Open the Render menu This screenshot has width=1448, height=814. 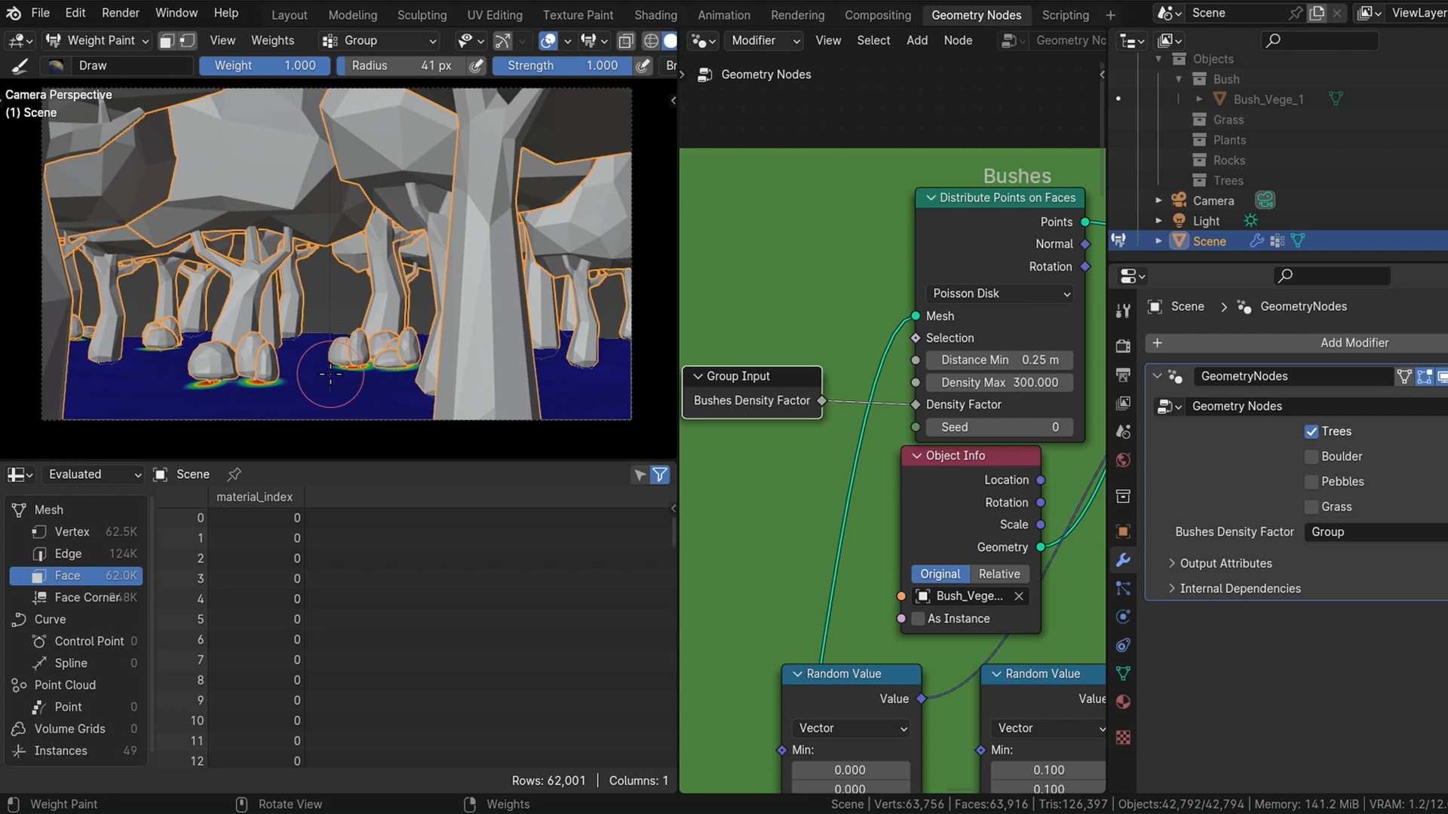pos(121,13)
